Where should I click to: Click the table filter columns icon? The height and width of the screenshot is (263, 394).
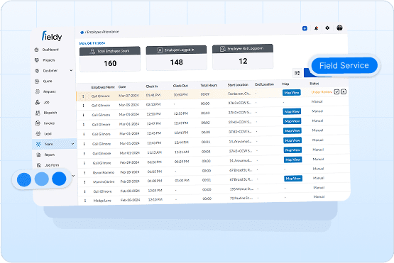click(297, 73)
